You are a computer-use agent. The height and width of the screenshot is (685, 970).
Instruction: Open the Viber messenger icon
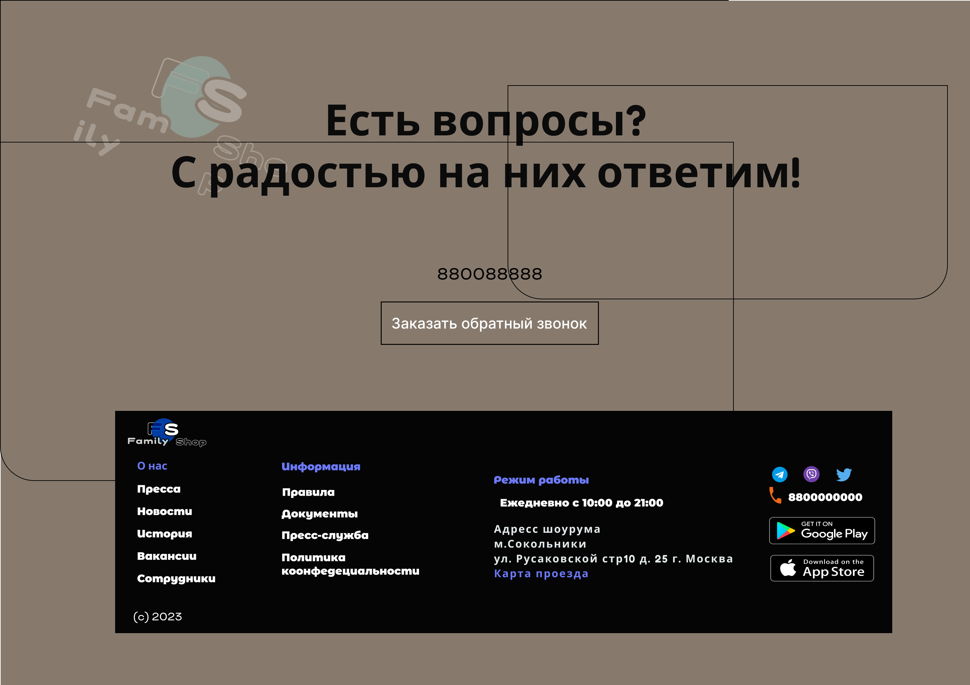coord(811,474)
